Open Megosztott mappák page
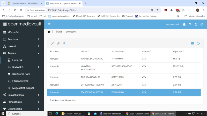 22,88
